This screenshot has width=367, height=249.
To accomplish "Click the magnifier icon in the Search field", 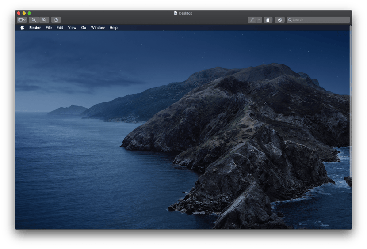I will coord(290,19).
